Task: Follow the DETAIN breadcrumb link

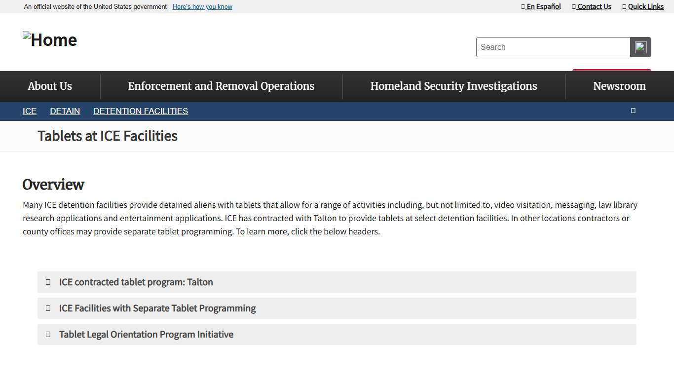Action: 65,111
